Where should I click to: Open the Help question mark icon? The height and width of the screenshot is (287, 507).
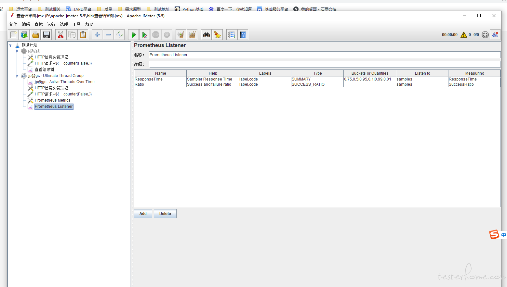click(243, 35)
